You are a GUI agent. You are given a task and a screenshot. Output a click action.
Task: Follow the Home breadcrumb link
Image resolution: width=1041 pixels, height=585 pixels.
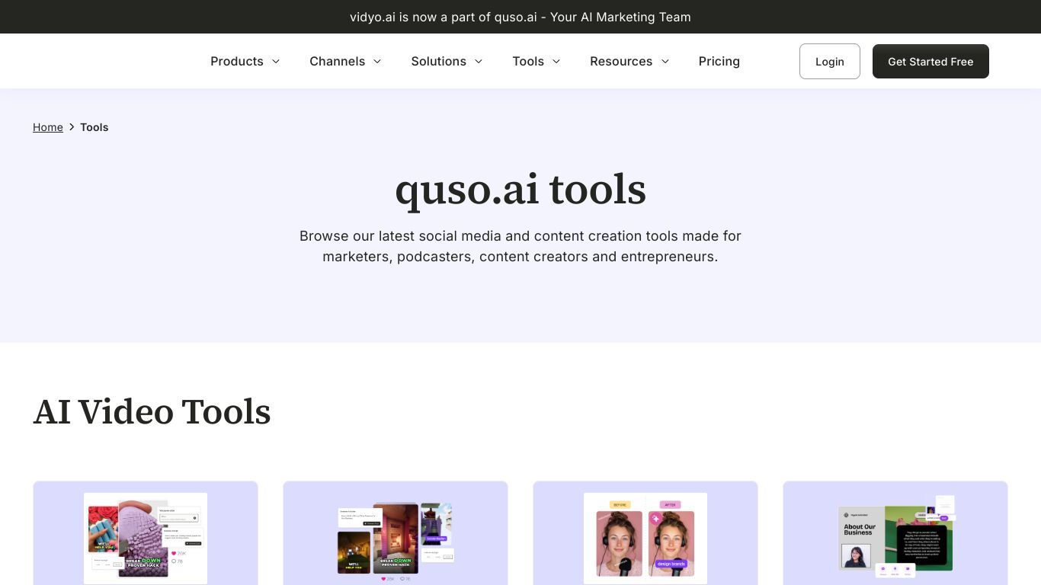[48, 127]
